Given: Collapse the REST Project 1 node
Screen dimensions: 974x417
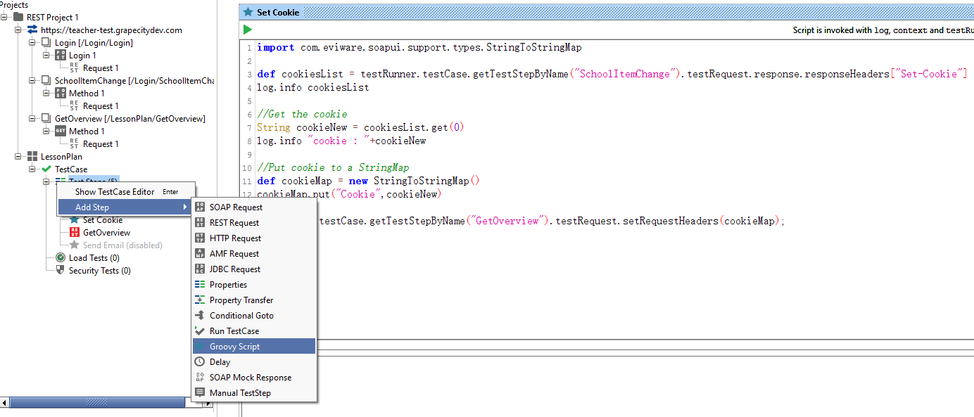Looking at the screenshot, I should (5, 17).
